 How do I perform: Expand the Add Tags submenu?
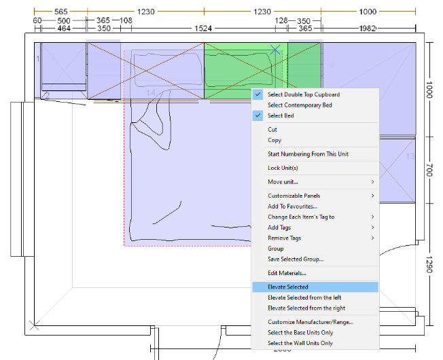pos(315,228)
